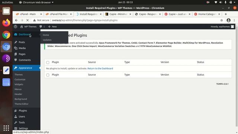Viewport: 238px width, 134px height.
Task: Open the screenshot tool dock icon
Action: click(6, 82)
